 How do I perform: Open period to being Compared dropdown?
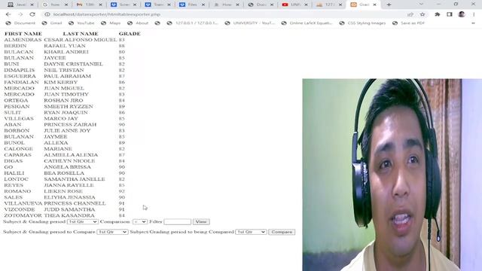(251, 232)
